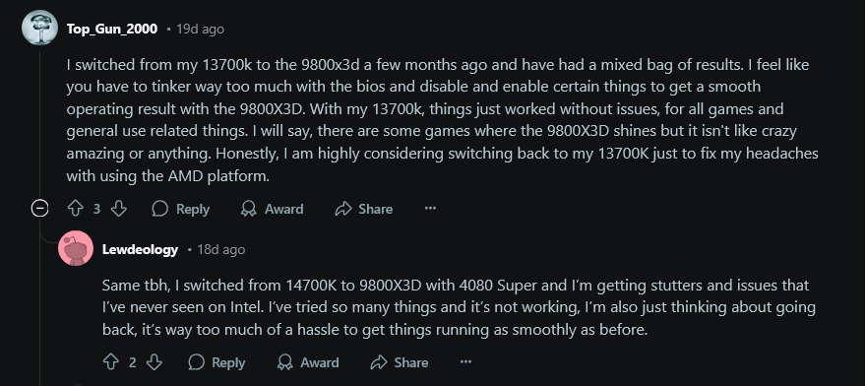Reply to Top_Gun_2000's comment
This screenshot has height=386, width=865.
[x=180, y=209]
